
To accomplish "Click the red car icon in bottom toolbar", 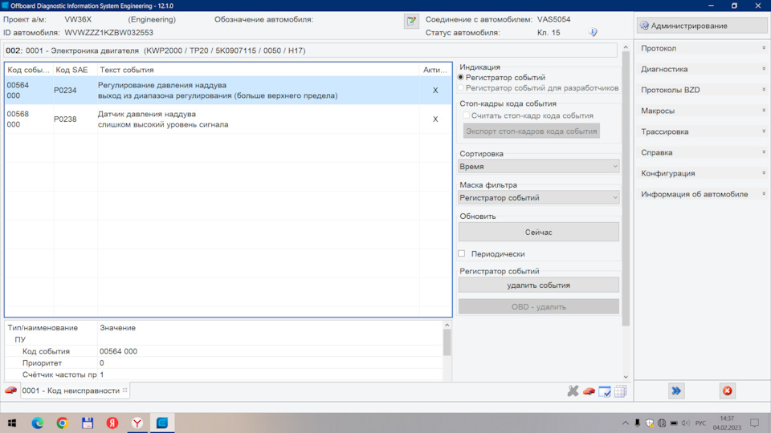I will (589, 391).
